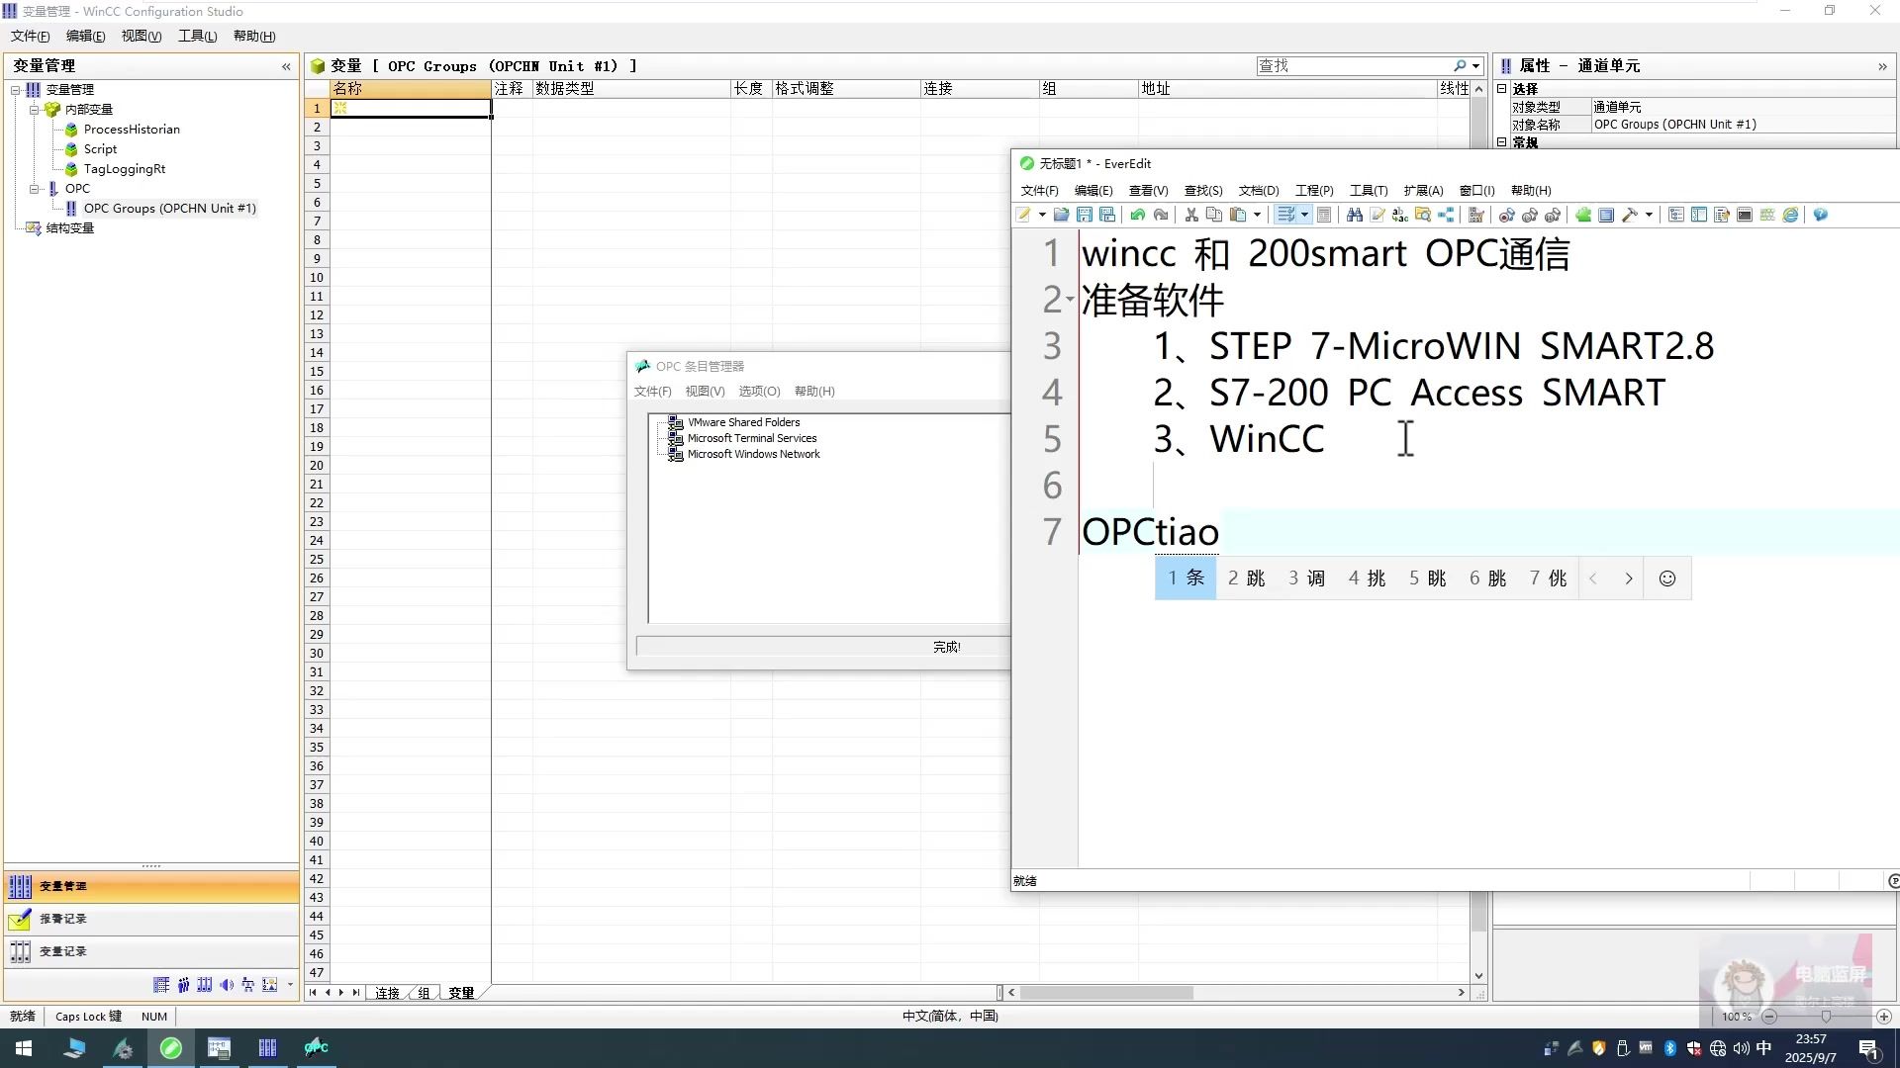Choose IME candidate 1 条
The height and width of the screenshot is (1068, 1900).
[x=1186, y=578]
